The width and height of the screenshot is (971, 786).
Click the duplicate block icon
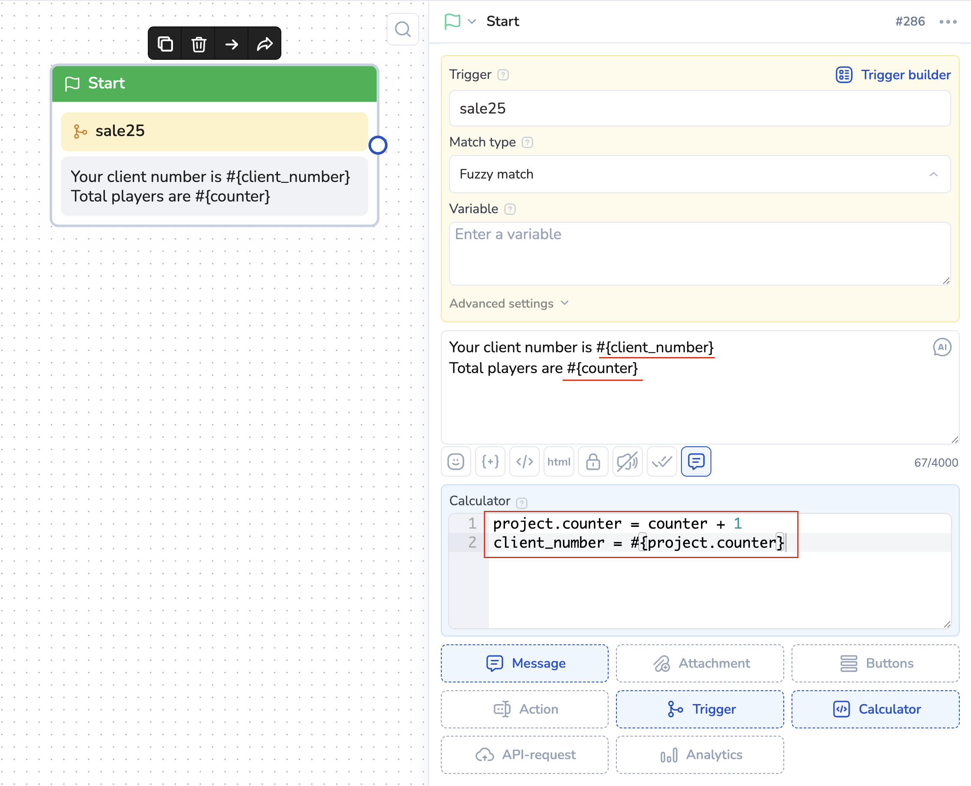[x=165, y=44]
